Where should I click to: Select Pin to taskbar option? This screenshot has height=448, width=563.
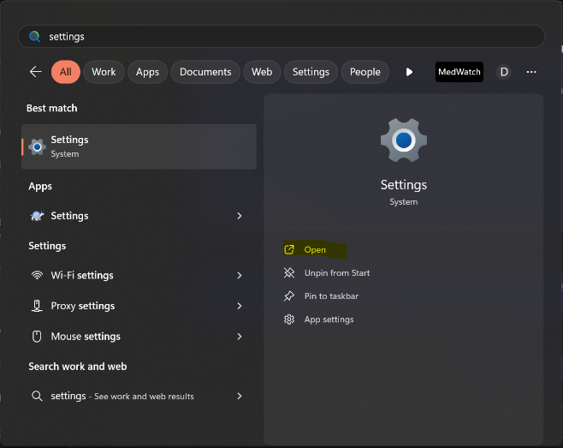click(331, 296)
